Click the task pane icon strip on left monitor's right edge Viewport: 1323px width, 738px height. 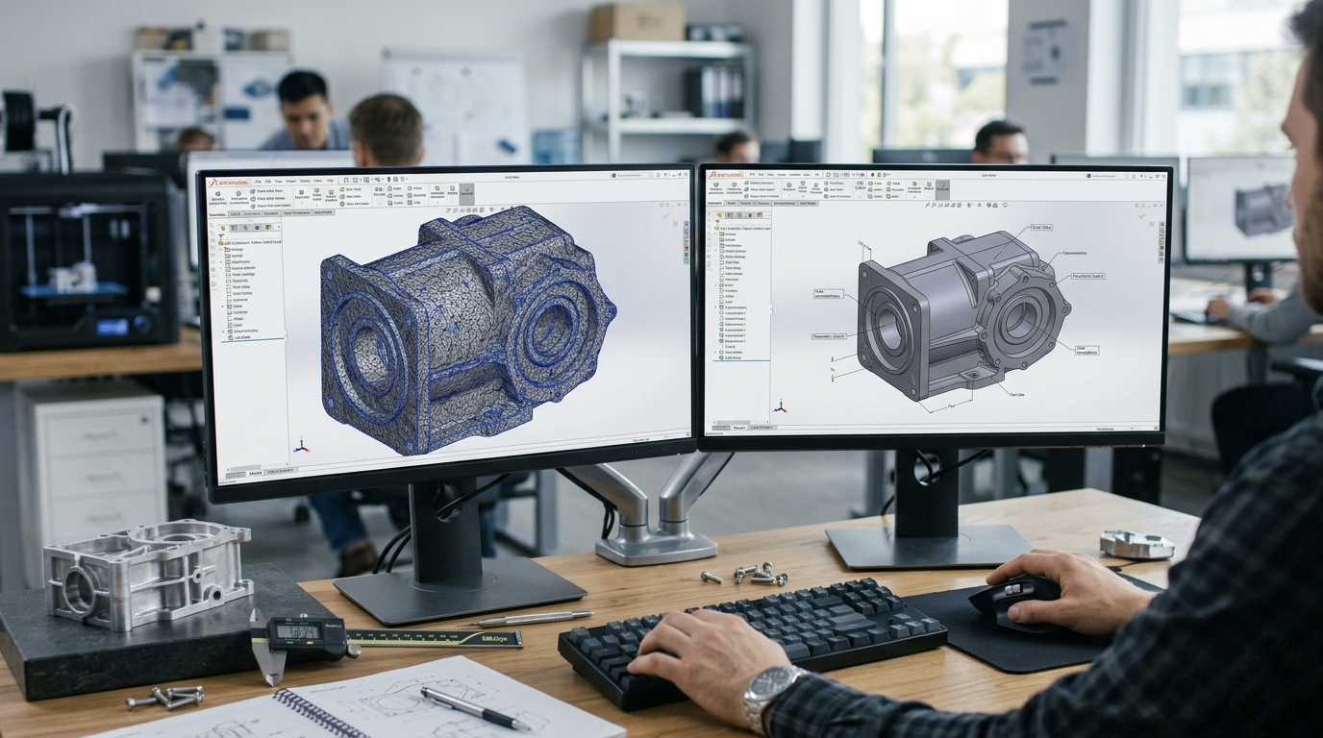point(686,241)
